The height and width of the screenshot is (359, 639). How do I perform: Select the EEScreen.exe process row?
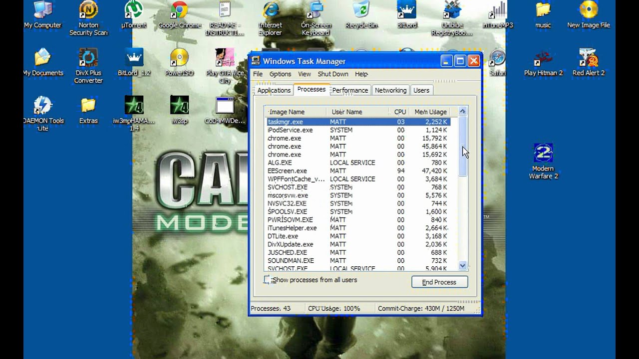click(358, 171)
